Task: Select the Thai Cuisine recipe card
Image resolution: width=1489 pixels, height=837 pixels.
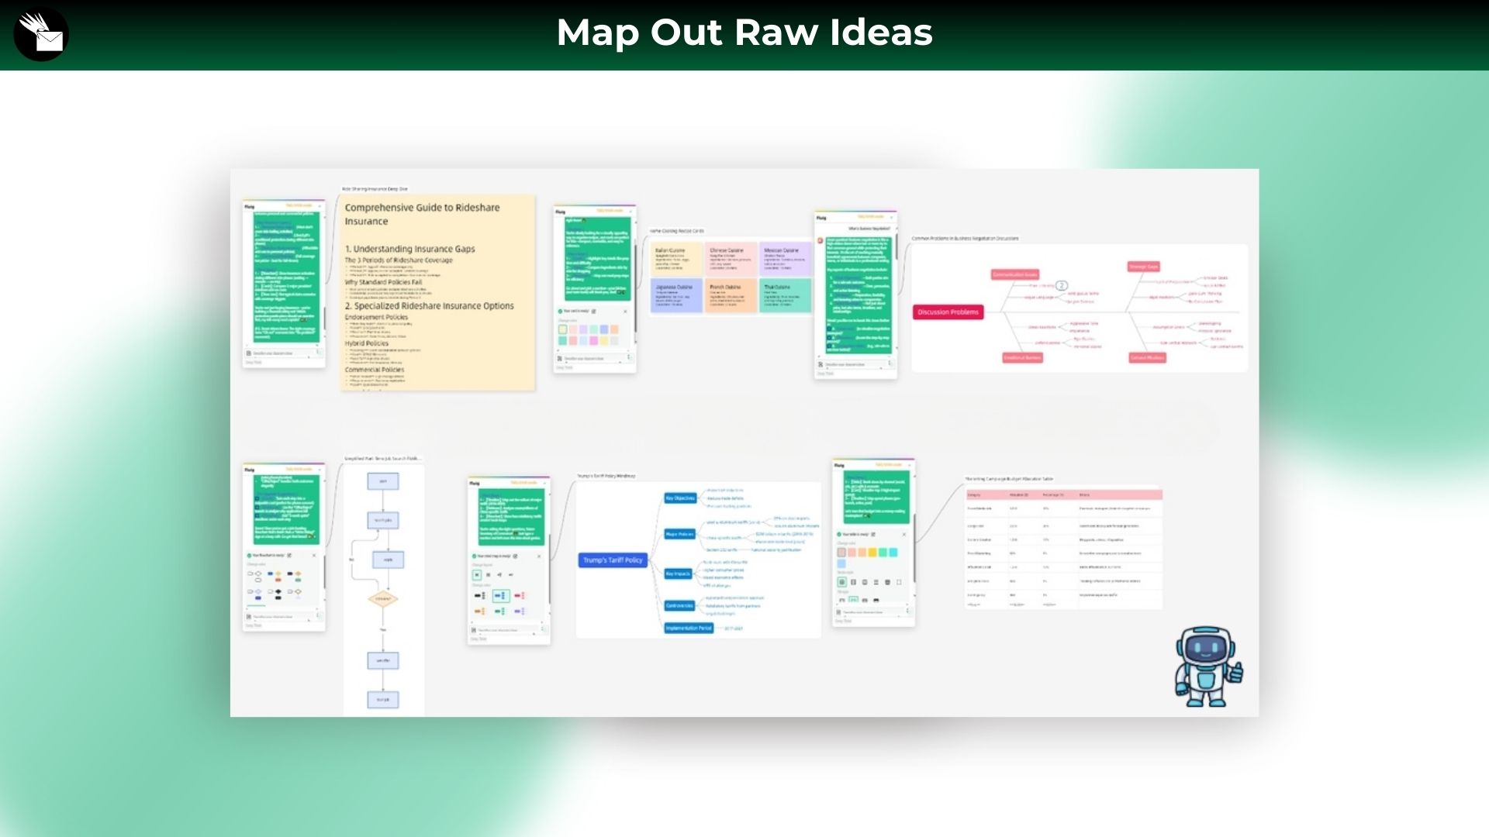Action: [x=784, y=296]
